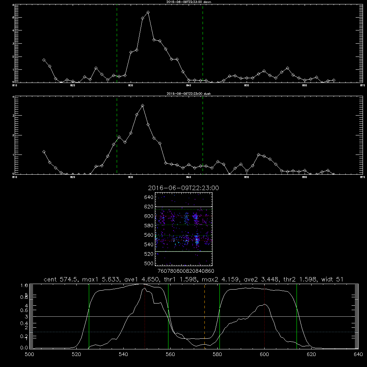Click the peak diamond point in dusk plot

pos(142,106)
